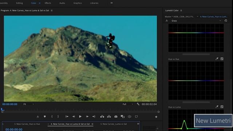The height and width of the screenshot is (131, 233).
Task: Open the Color workspace tab
Action: (x=33, y=3)
